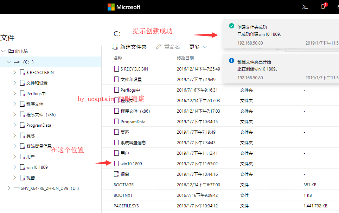The width and height of the screenshot is (339, 213).
Task: Expand the $RECYCLE.BIN tree folder
Action: coord(14,72)
